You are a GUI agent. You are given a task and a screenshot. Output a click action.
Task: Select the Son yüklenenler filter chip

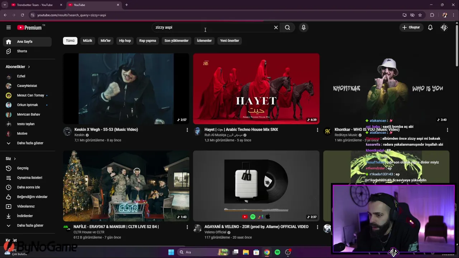click(176, 40)
